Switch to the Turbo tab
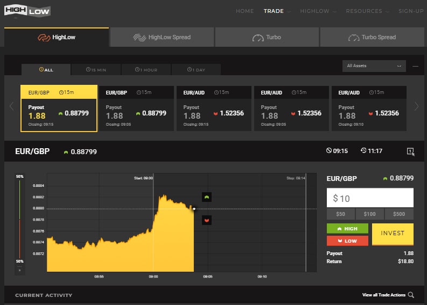The height and width of the screenshot is (305, 427). click(267, 37)
